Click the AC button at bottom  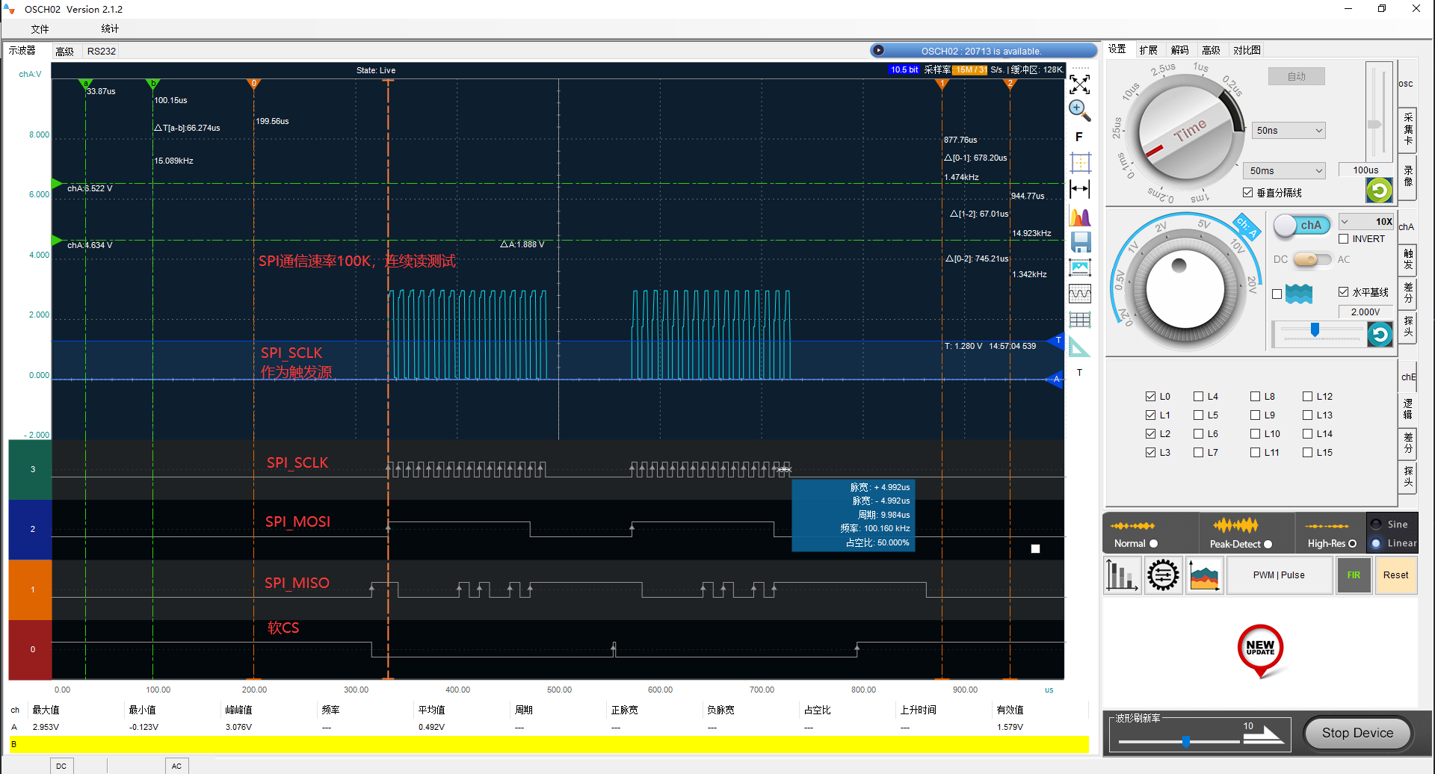pos(176,766)
